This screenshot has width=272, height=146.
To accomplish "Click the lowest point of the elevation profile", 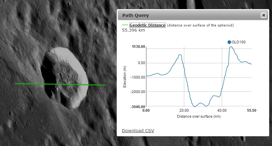I will [x=195, y=107].
